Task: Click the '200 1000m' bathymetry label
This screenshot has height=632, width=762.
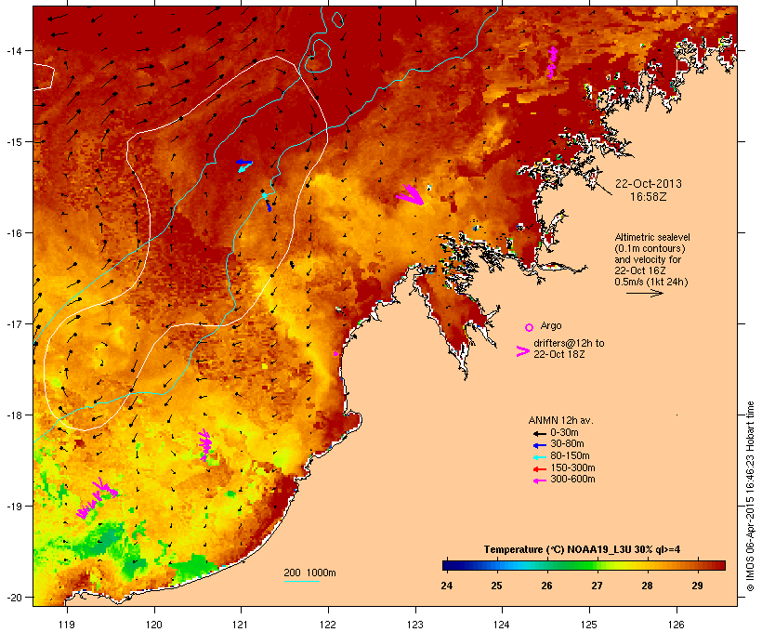Action: click(x=309, y=573)
